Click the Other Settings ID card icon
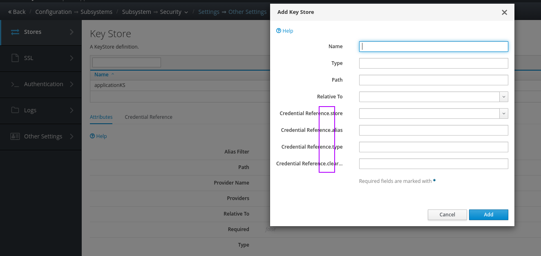This screenshot has height=256, width=541. 15,136
